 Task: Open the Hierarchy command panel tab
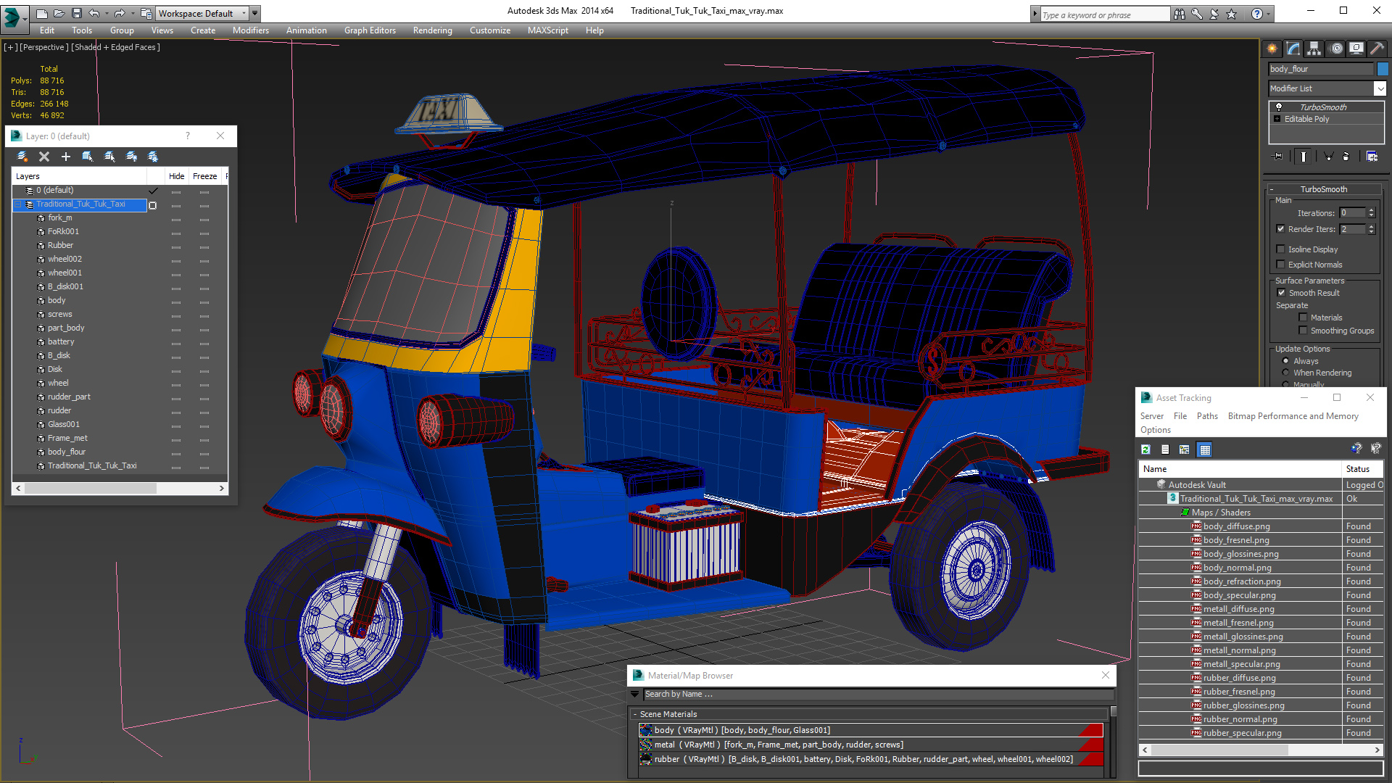1314,49
